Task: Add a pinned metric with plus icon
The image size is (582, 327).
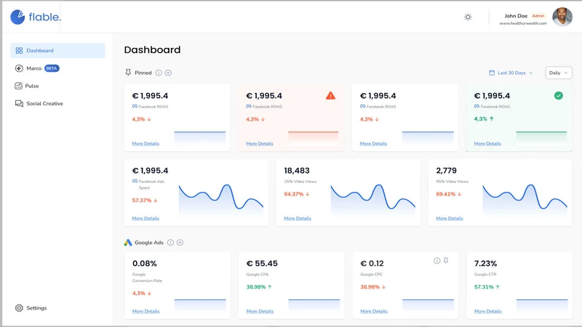Action: (x=168, y=73)
